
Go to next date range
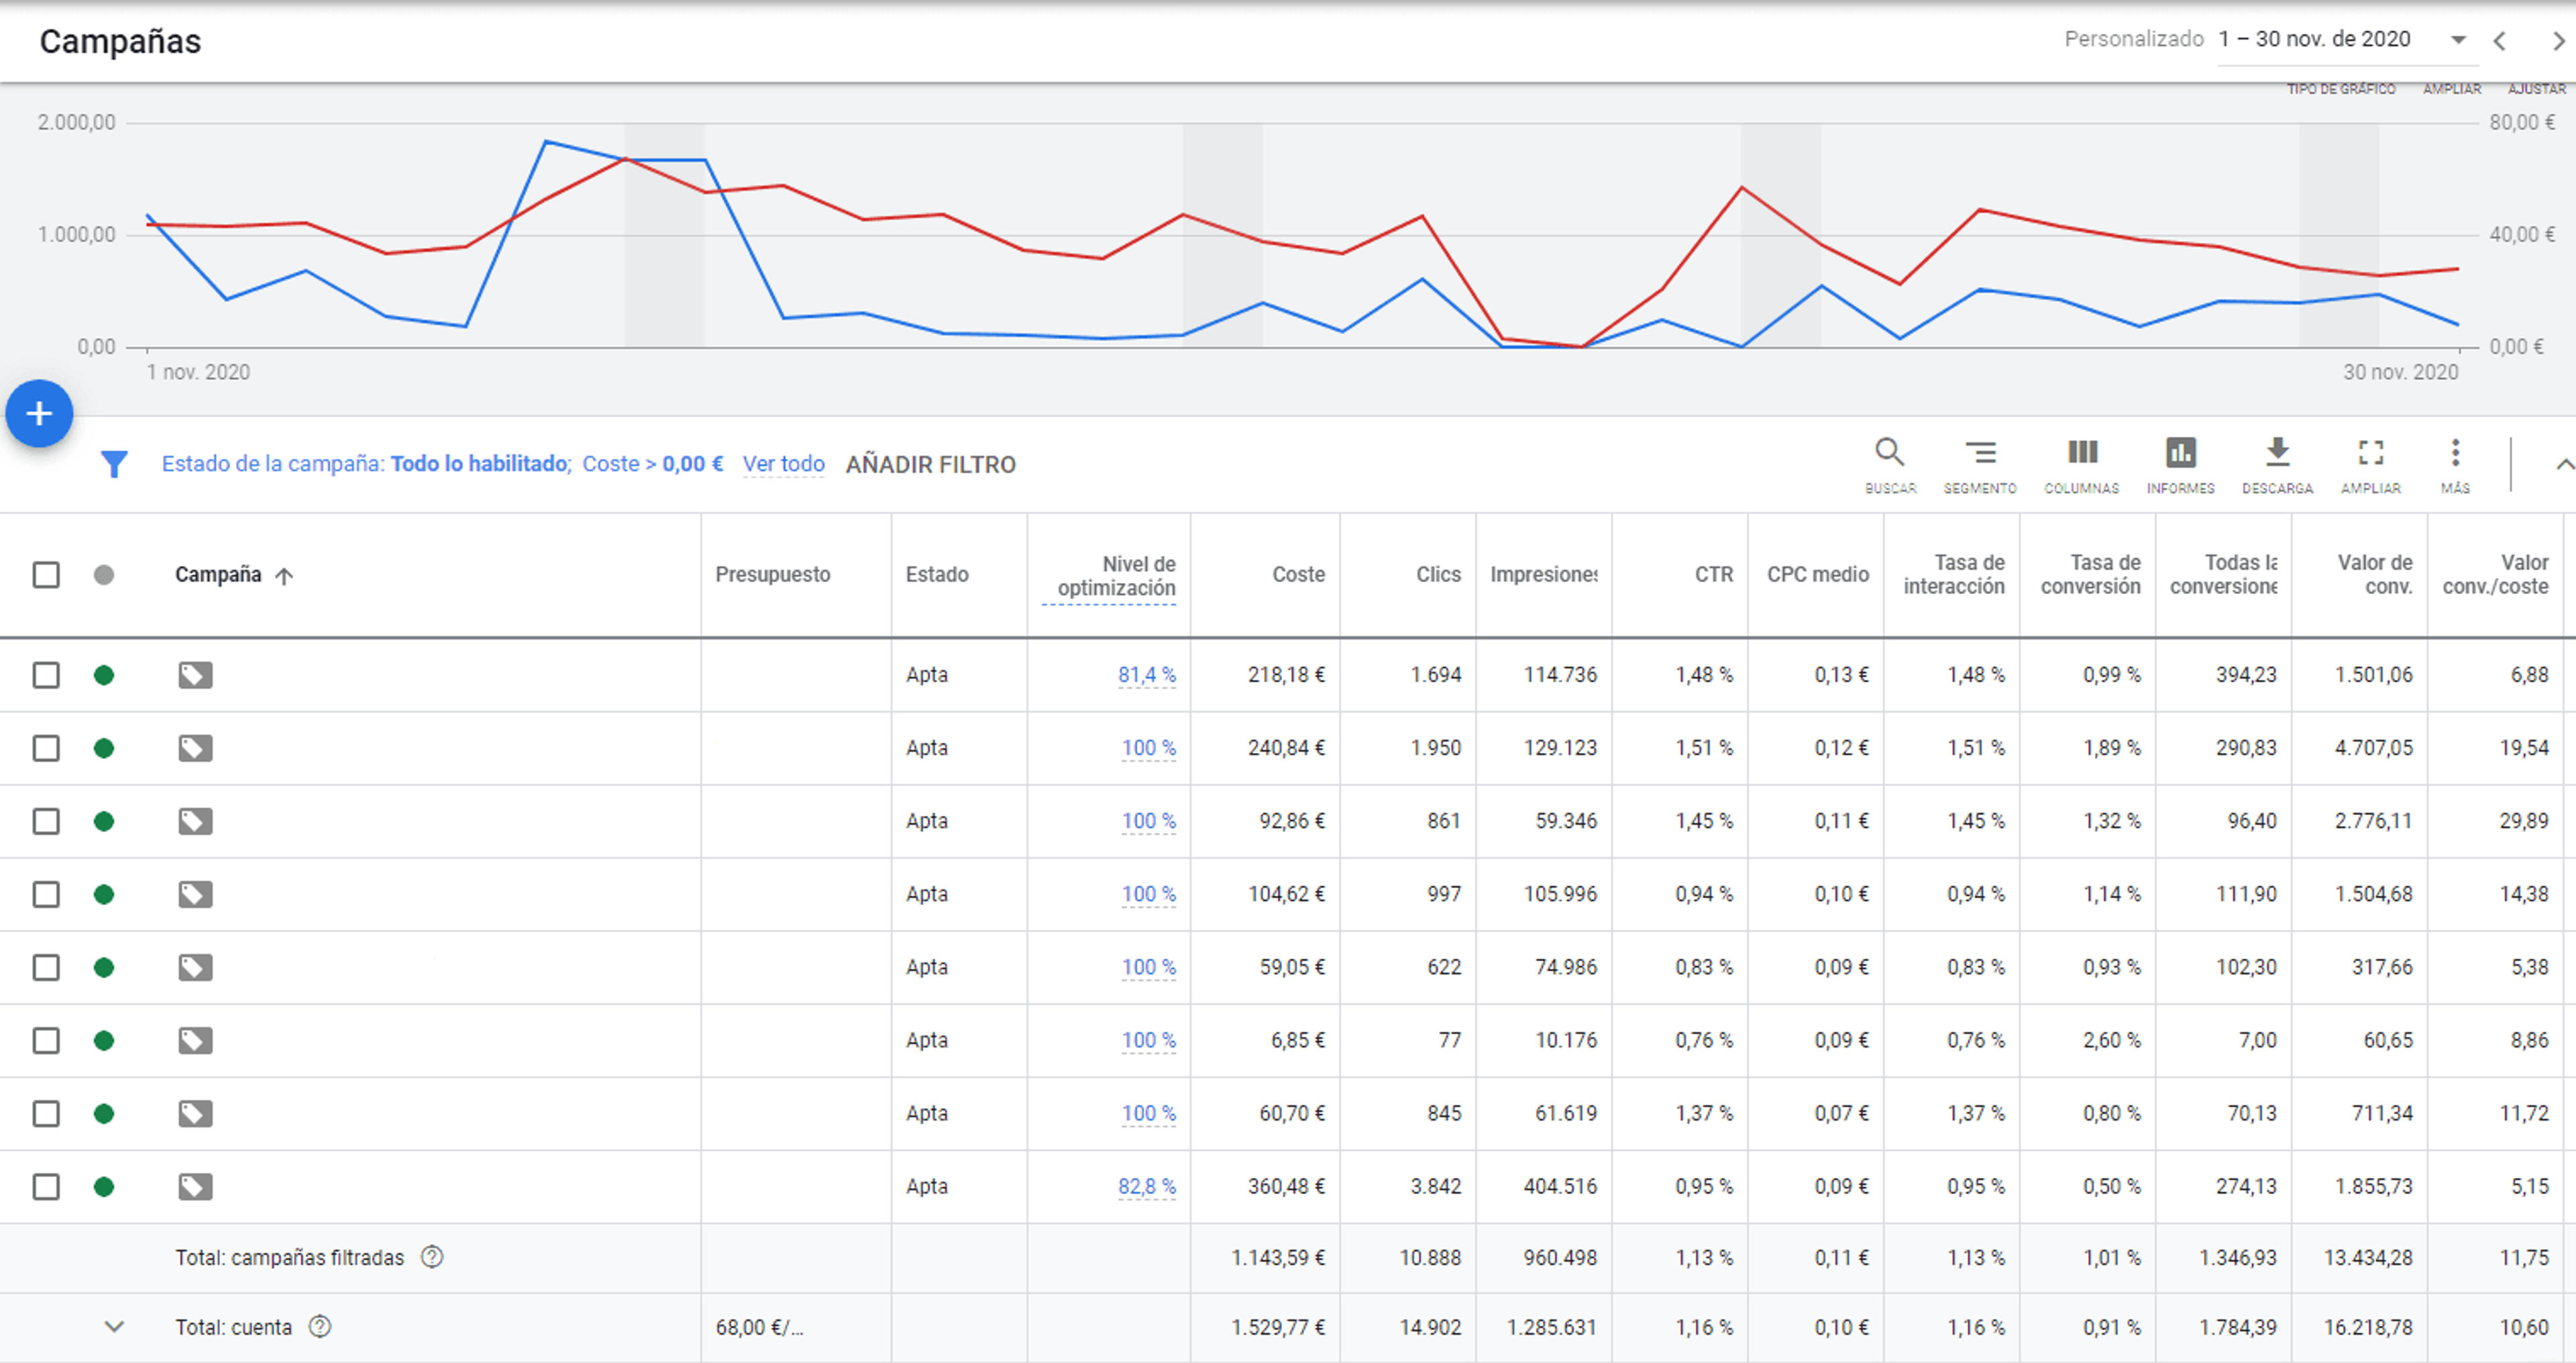[2558, 41]
